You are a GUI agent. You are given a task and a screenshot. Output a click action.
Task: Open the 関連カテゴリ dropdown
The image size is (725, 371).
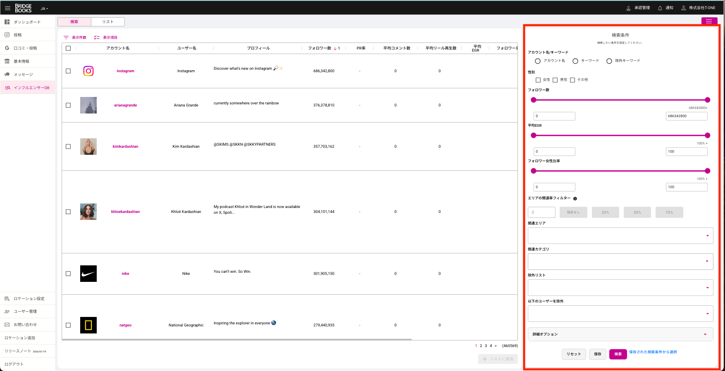620,262
